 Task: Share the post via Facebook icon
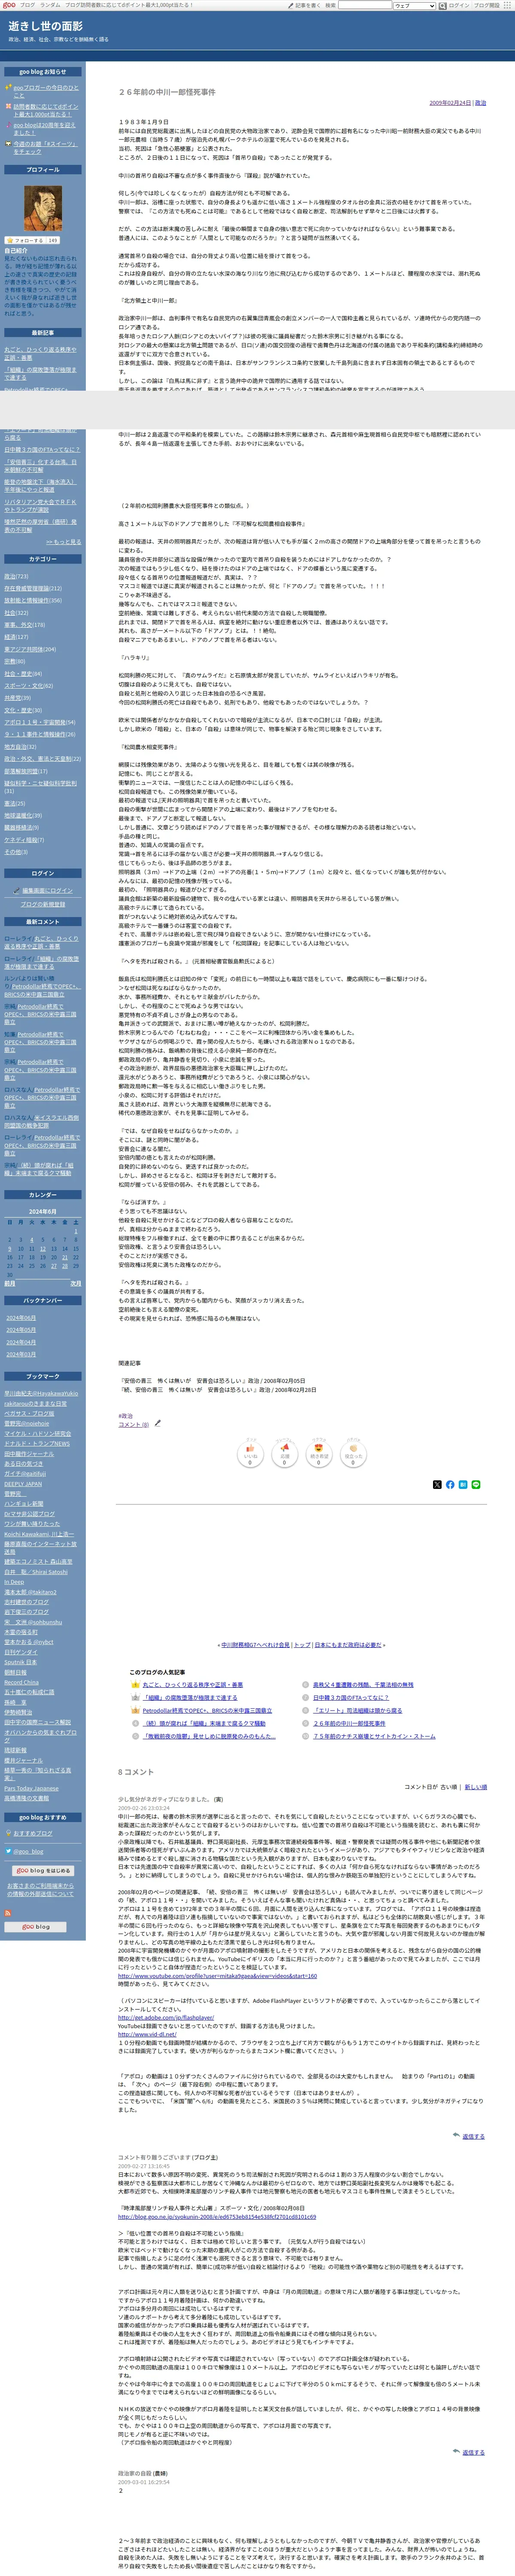click(450, 1484)
